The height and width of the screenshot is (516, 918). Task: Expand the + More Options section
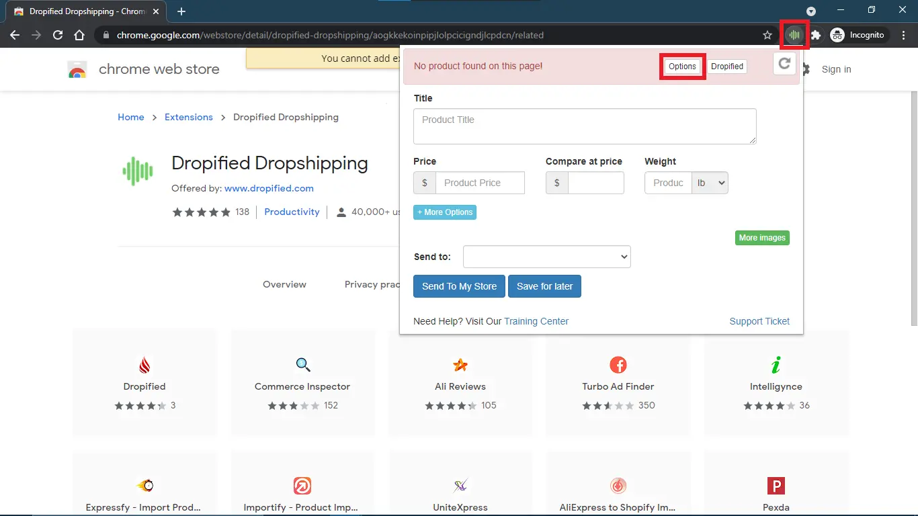pyautogui.click(x=444, y=212)
